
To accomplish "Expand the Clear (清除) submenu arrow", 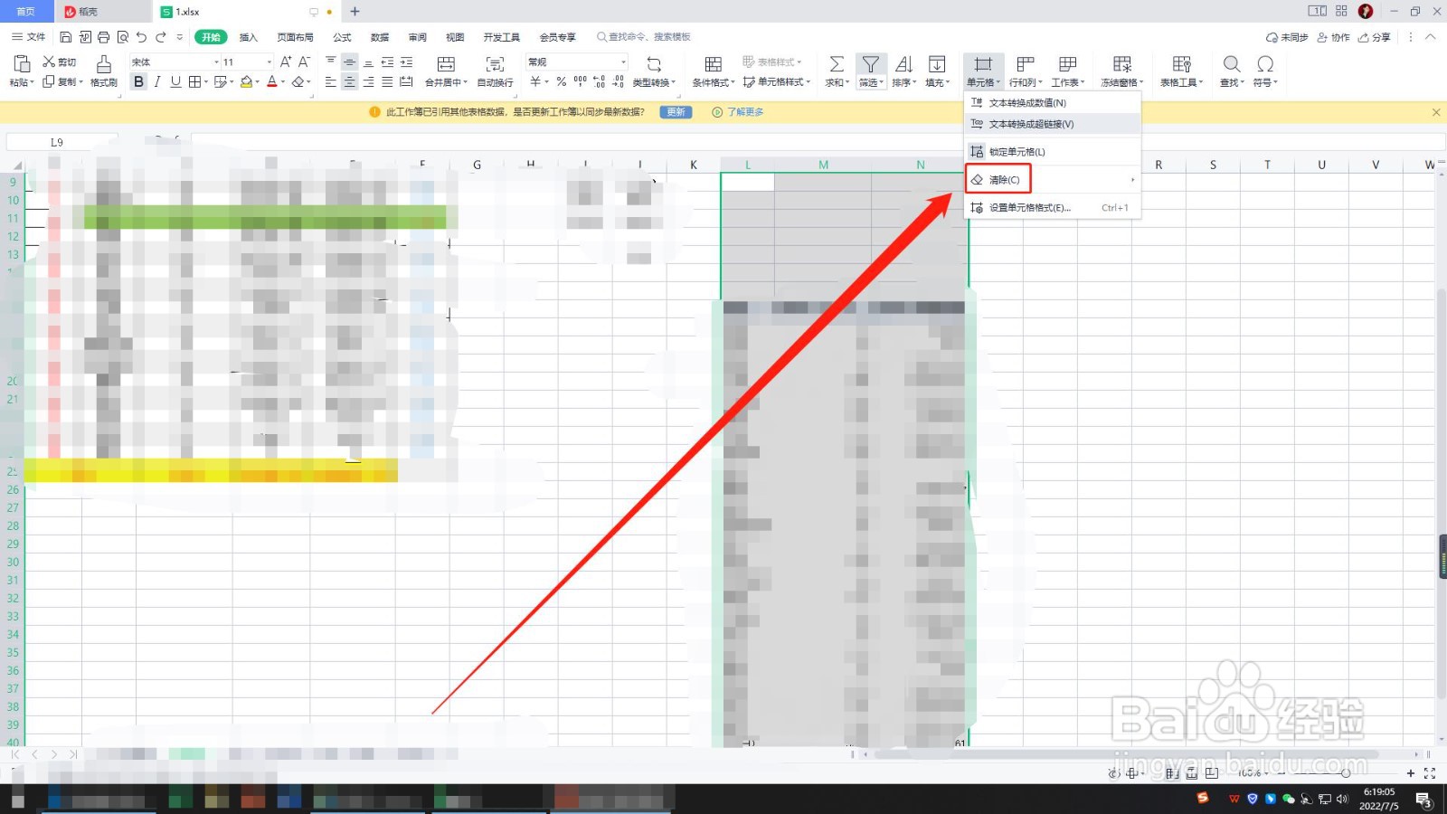I will pyautogui.click(x=1132, y=180).
